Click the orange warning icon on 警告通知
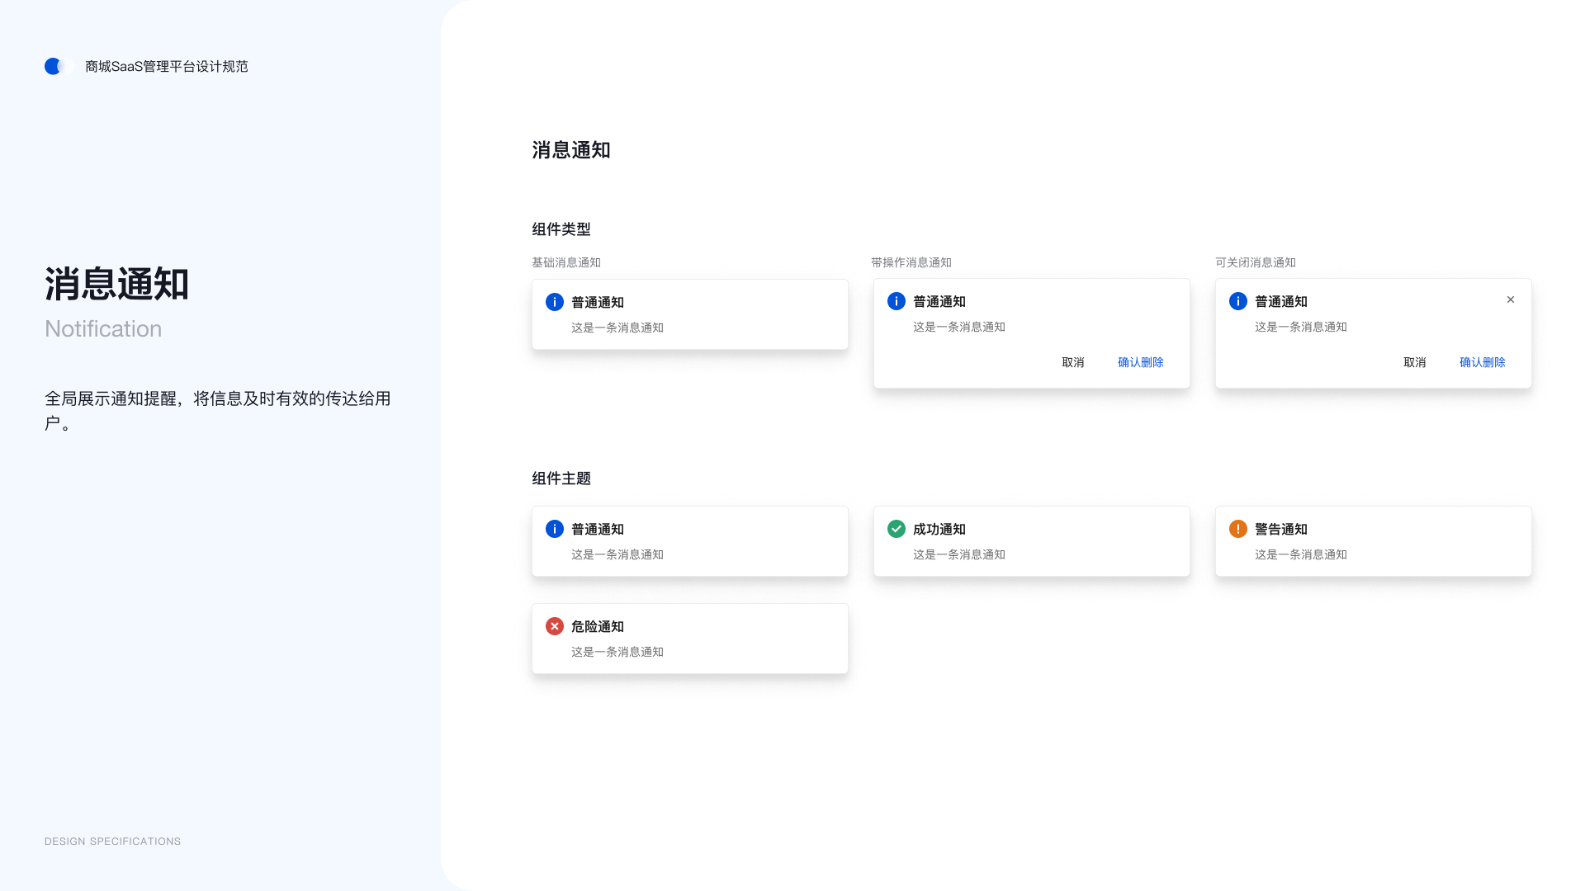The image size is (1585, 891). click(1237, 529)
